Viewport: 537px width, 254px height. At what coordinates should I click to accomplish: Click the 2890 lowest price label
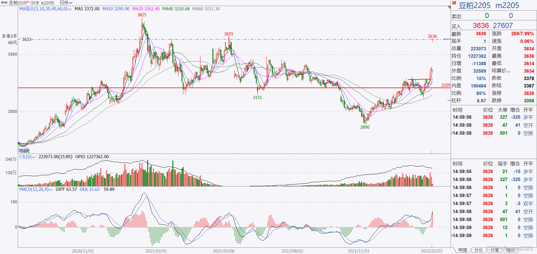pyautogui.click(x=365, y=127)
